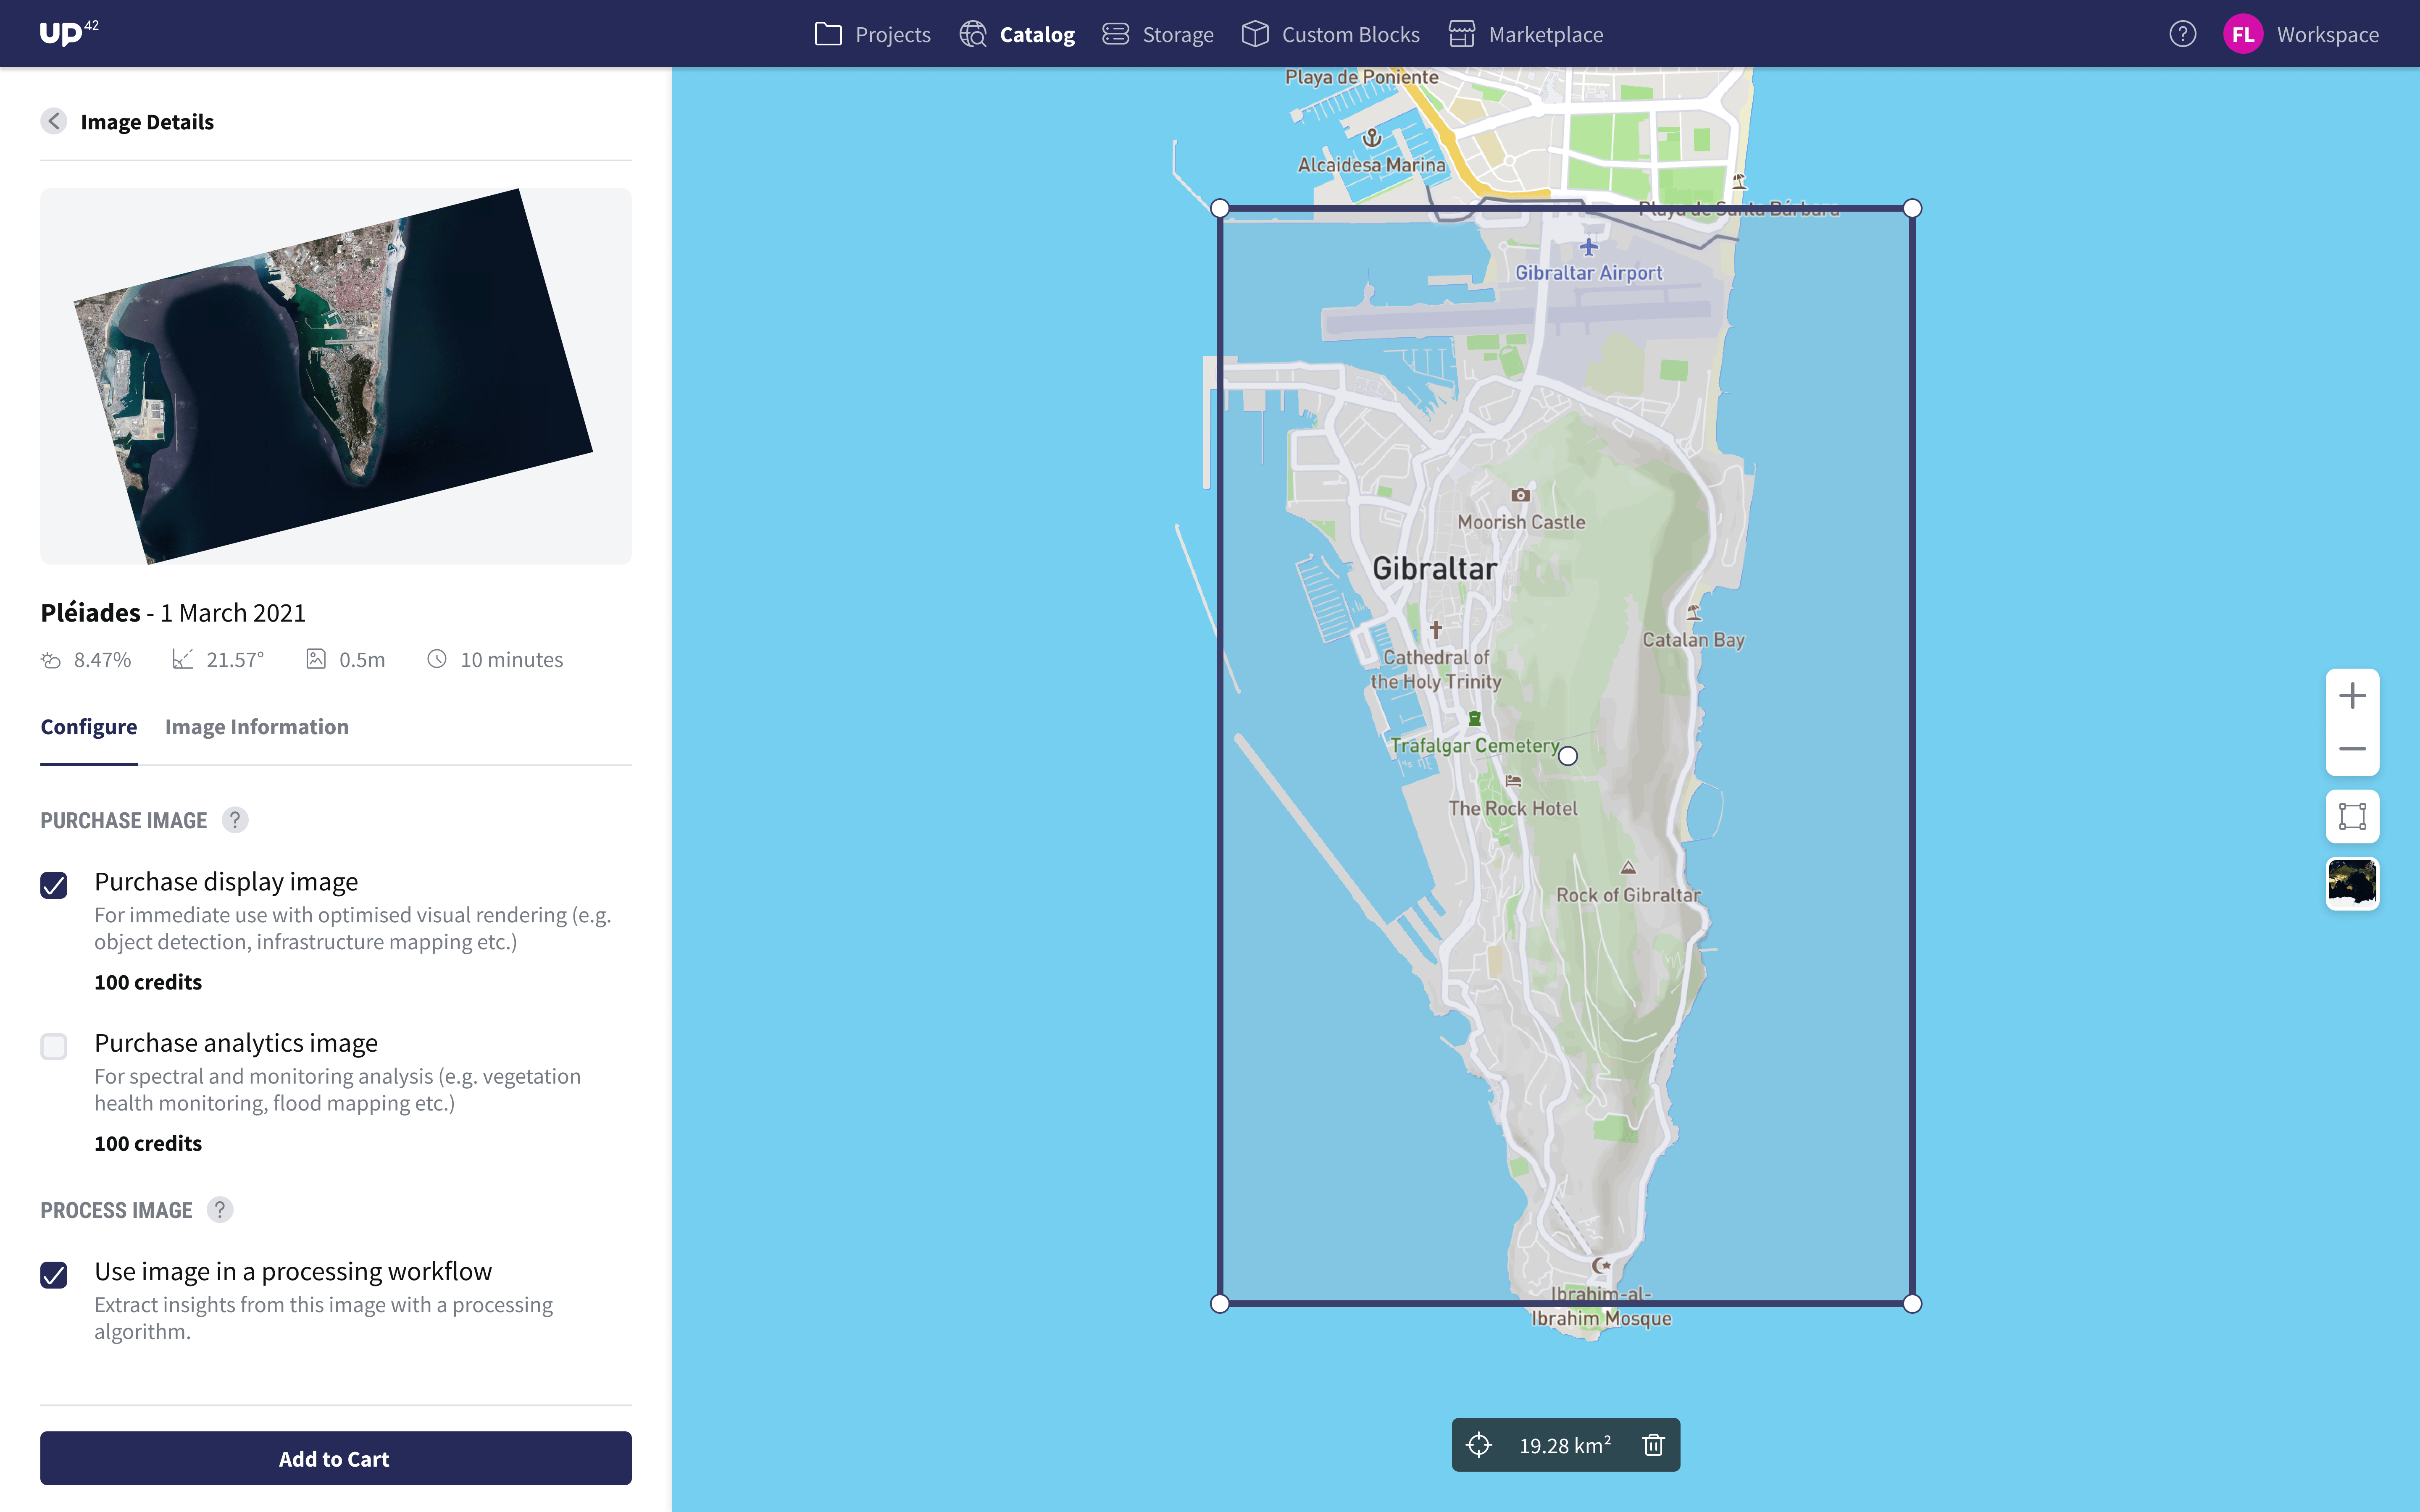Viewport: 2420px width, 1512px height.
Task: Click the draw rectangle AOI tool
Action: coord(2352,816)
